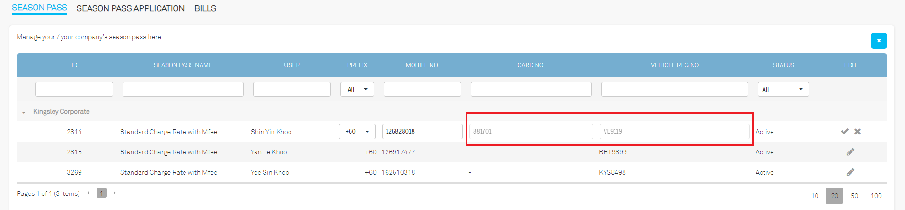Switch to the Season Pass Application tab
The height and width of the screenshot is (210, 905).
point(130,8)
